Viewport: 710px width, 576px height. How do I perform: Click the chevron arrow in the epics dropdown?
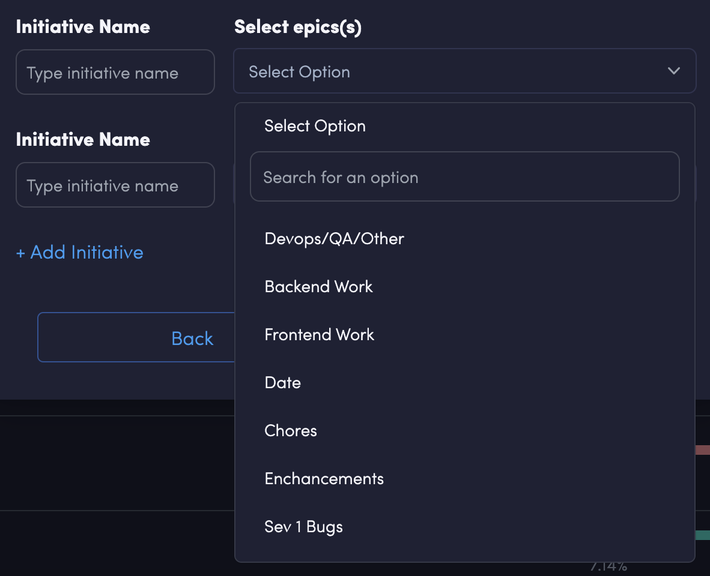pos(673,71)
